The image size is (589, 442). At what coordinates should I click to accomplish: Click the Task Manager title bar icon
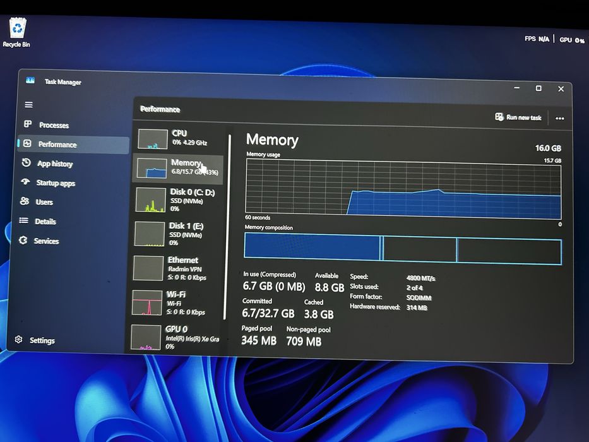30,80
